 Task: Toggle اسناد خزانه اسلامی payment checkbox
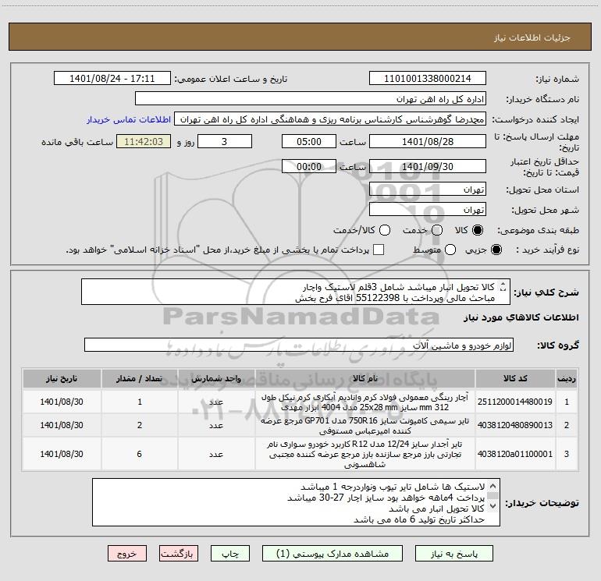click(x=379, y=250)
